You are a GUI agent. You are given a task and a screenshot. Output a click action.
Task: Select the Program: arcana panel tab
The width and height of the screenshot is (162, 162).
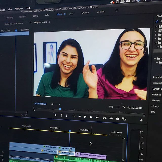click(x=40, y=22)
